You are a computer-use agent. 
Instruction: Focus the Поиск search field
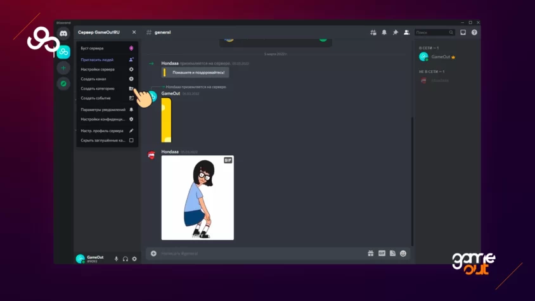[434, 32]
